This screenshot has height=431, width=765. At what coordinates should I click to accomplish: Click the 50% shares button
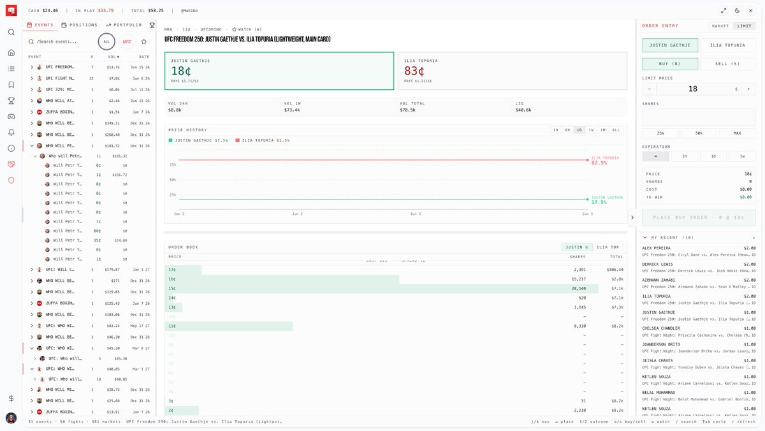pos(699,133)
